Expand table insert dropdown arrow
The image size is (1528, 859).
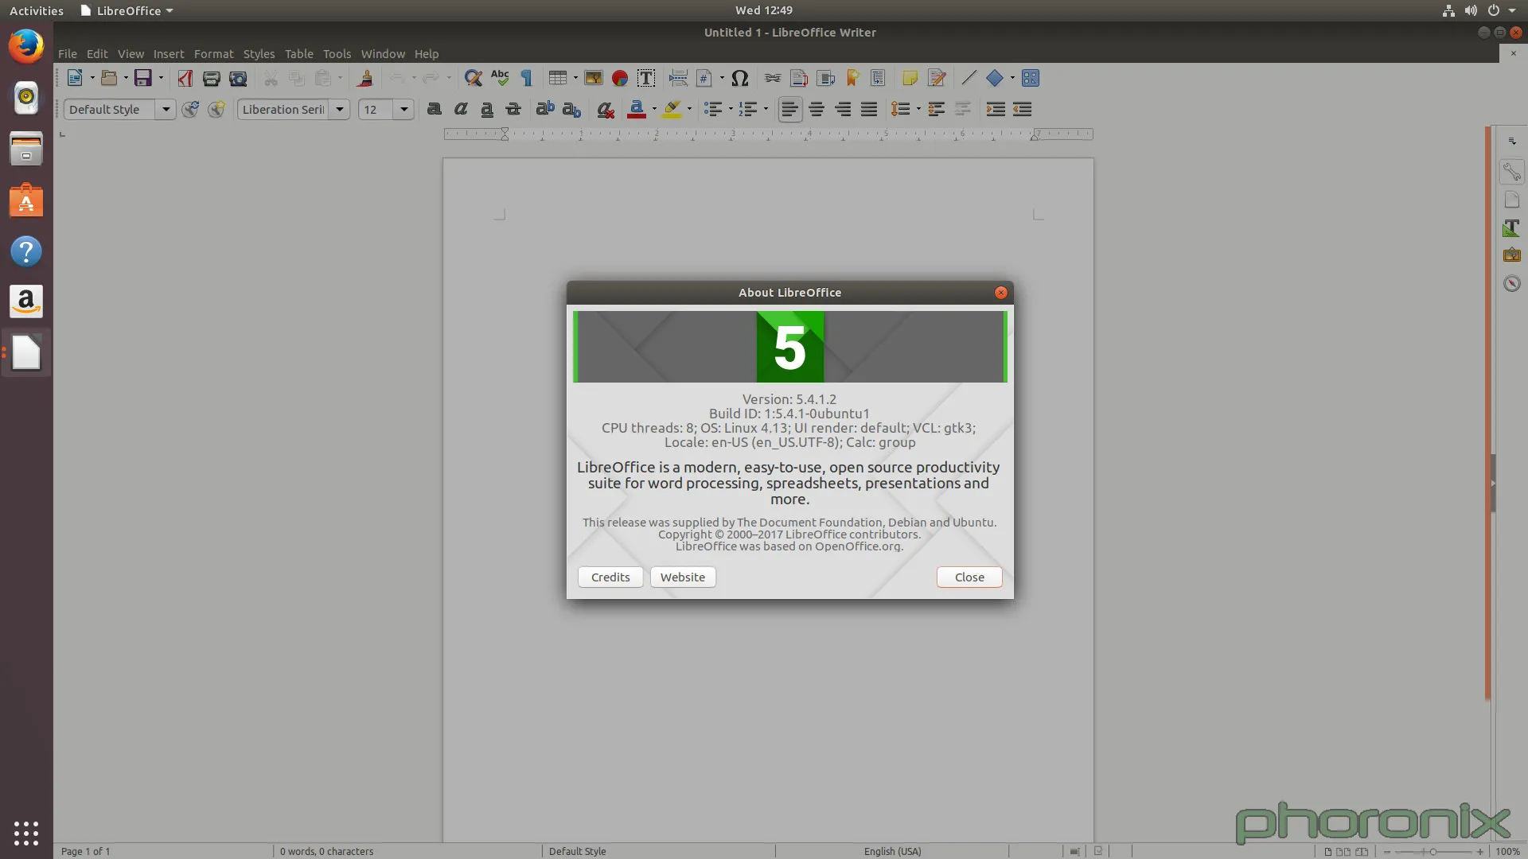[x=575, y=78]
